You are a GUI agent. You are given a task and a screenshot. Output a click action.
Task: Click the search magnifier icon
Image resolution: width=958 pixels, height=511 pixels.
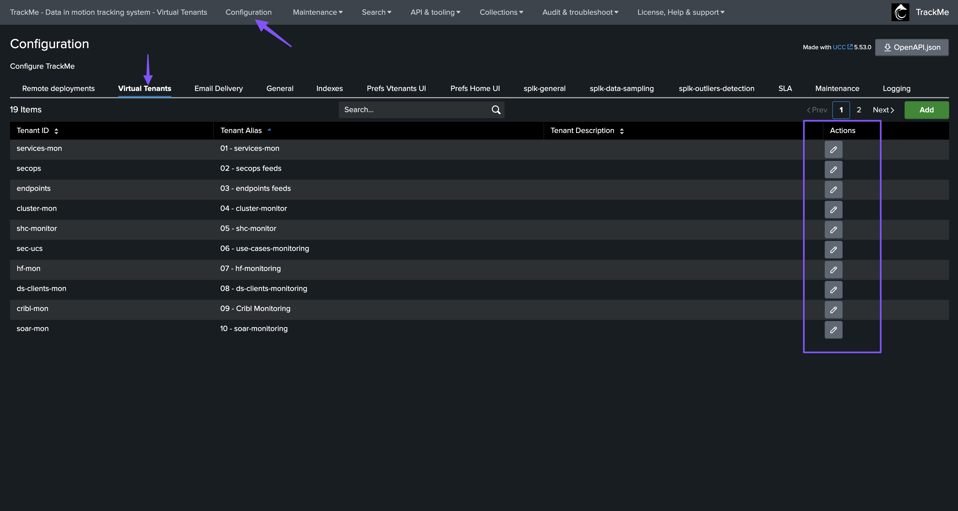click(x=496, y=110)
